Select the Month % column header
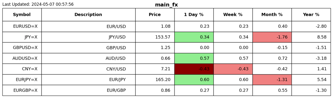Screen dimensions: 333x98 [x=272, y=15]
